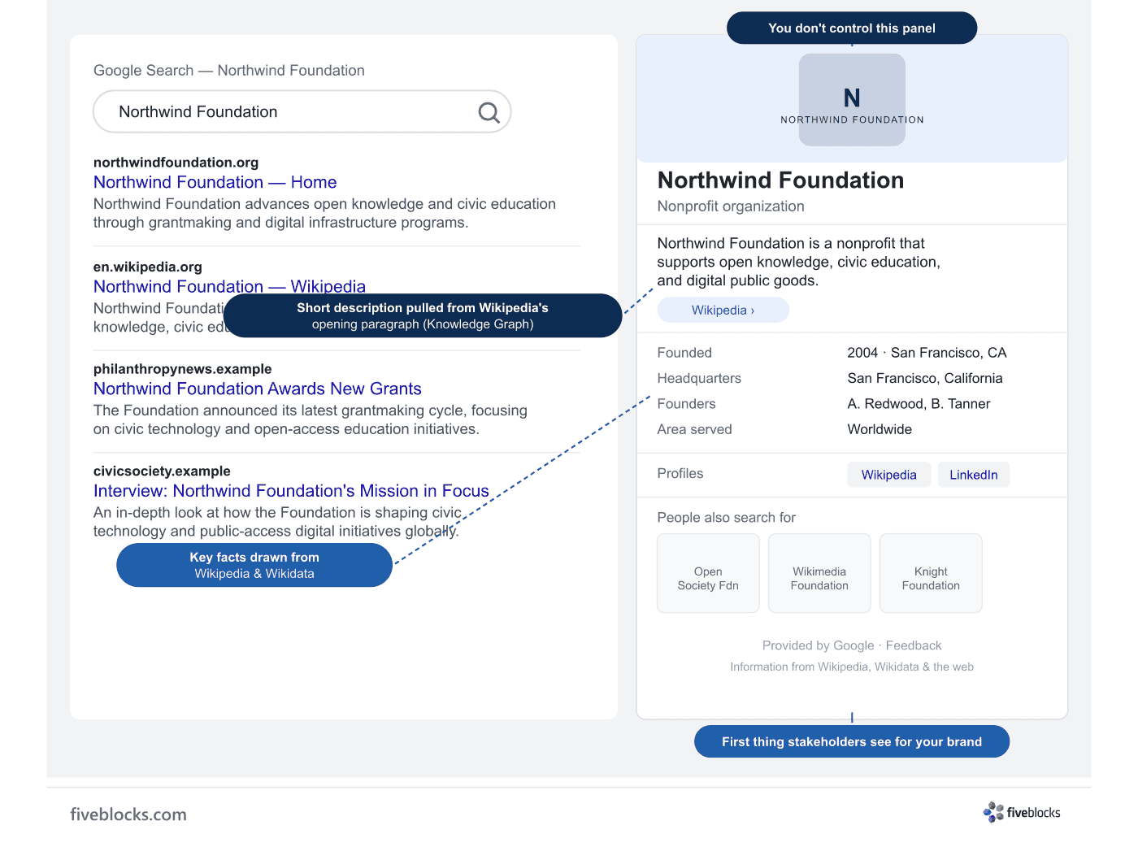Click Information from Wikipedia, Wikidata & the web

[852, 667]
